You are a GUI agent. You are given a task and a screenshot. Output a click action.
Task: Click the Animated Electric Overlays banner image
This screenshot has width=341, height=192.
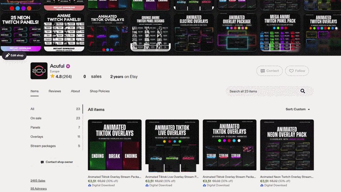(194, 32)
